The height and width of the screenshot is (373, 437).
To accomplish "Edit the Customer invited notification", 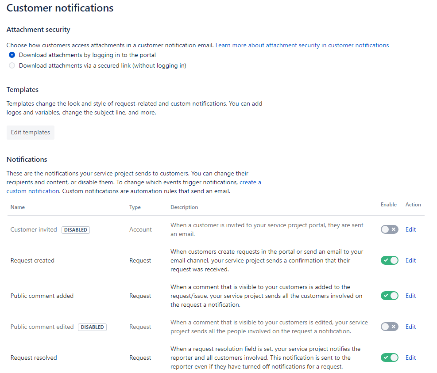I will (410, 229).
